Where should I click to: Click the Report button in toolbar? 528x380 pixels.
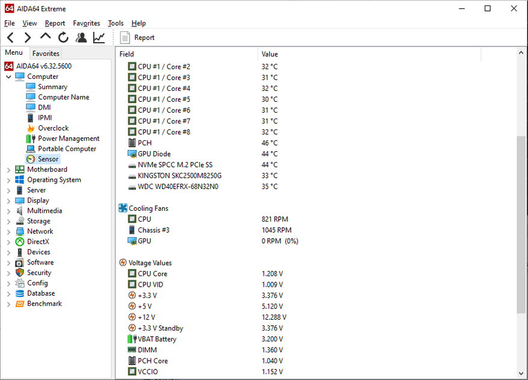coord(137,37)
